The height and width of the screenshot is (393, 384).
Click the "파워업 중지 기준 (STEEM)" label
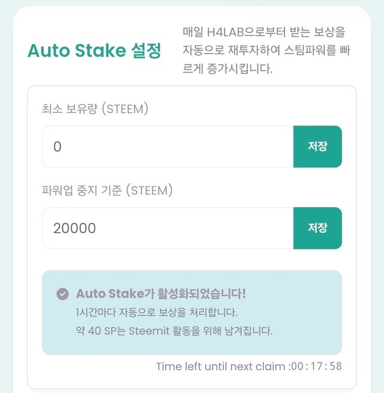[107, 190]
